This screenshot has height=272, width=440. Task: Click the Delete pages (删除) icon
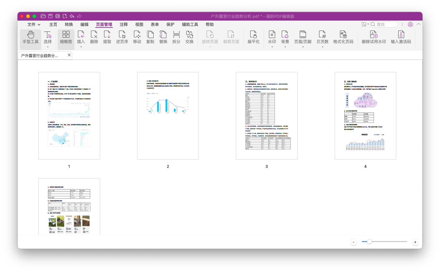click(94, 37)
